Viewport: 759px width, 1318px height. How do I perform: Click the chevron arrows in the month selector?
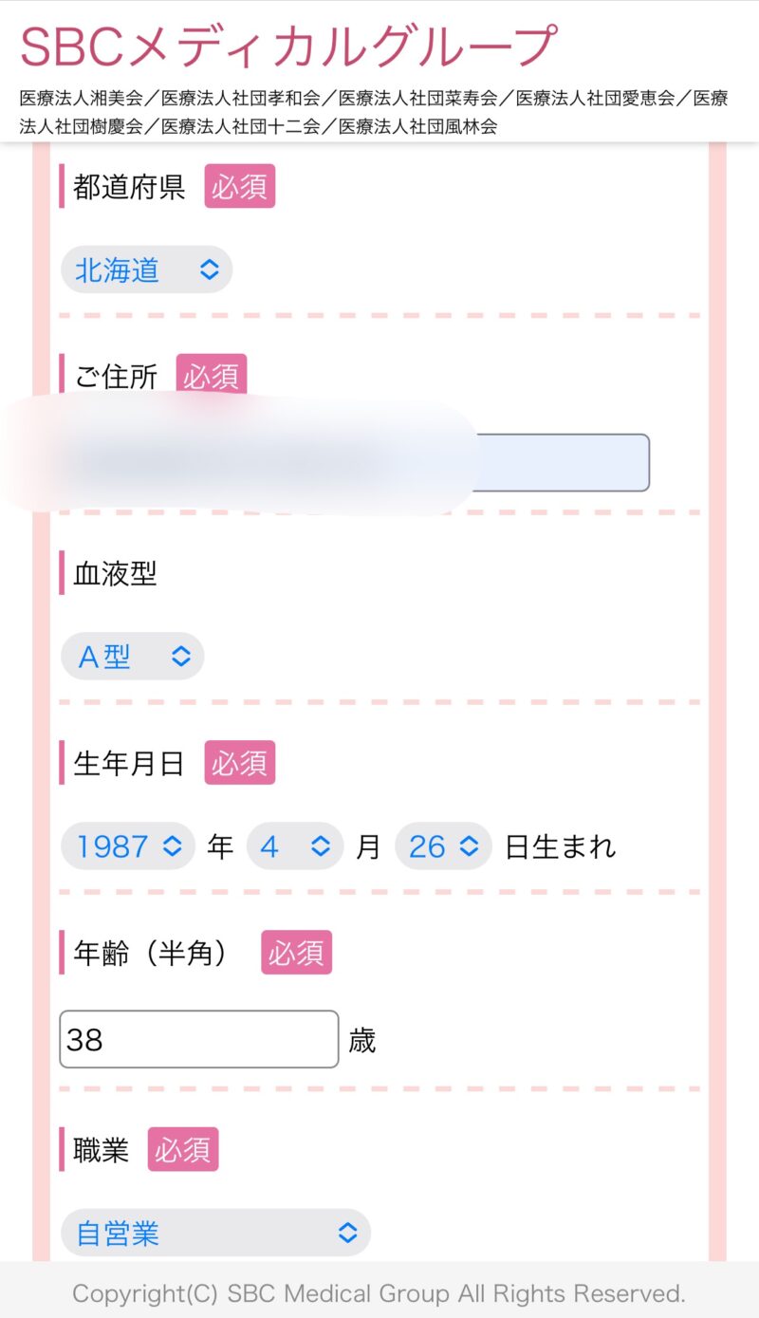click(322, 846)
